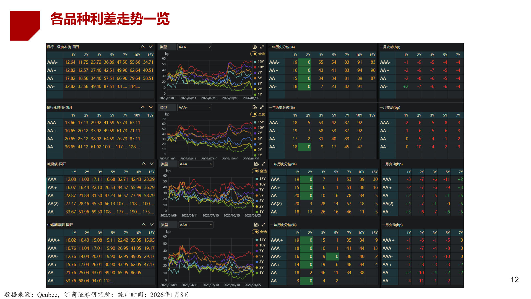Export the 城投债 chart data
Viewport: 531px width, 299px height.
256,164
